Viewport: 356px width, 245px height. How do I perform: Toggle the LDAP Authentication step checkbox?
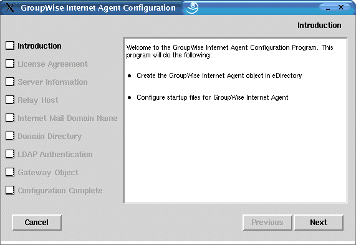pos(10,154)
